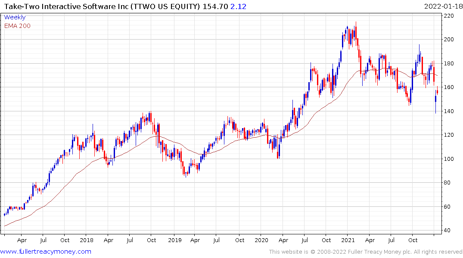Click the EMA 200 indicator legend label
Image resolution: width=463 pixels, height=258 pixels.
[17, 26]
